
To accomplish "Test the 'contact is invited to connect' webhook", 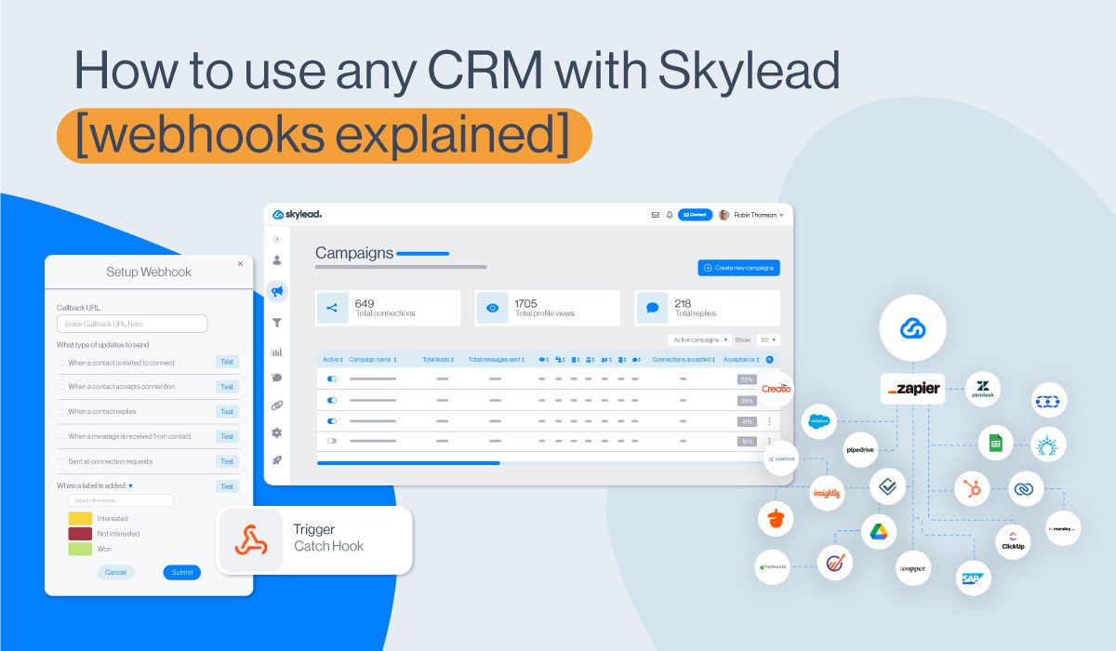I will [227, 362].
